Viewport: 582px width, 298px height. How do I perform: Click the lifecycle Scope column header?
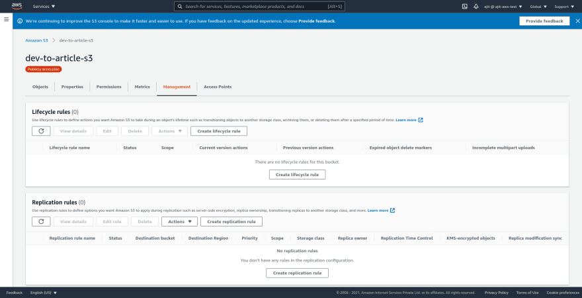167,148
